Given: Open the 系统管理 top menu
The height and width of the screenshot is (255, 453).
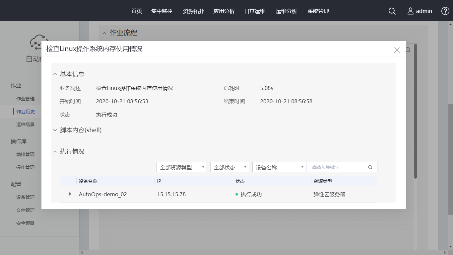Looking at the screenshot, I should [x=318, y=11].
